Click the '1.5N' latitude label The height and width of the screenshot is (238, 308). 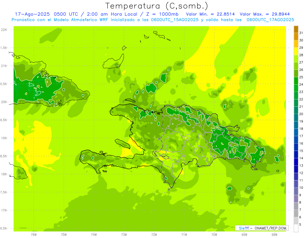coord(4,48)
